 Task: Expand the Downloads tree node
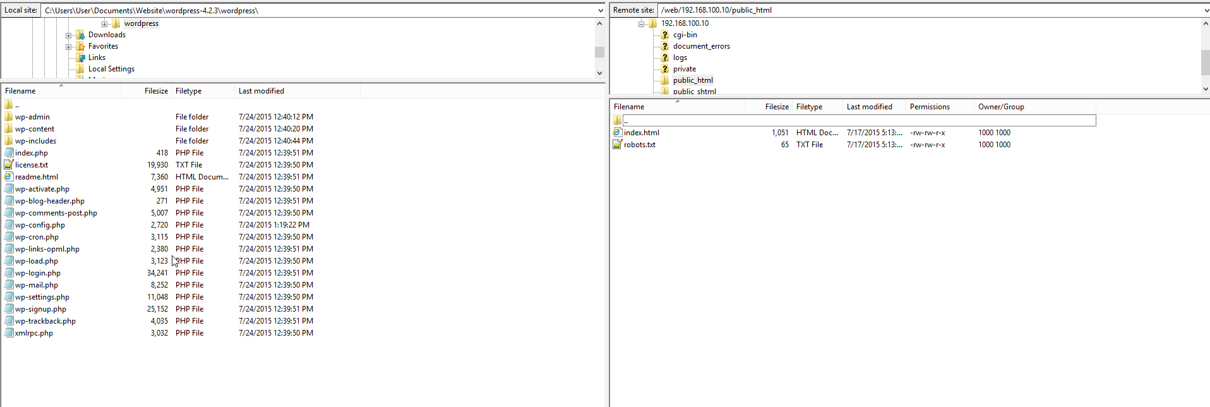[x=68, y=35]
